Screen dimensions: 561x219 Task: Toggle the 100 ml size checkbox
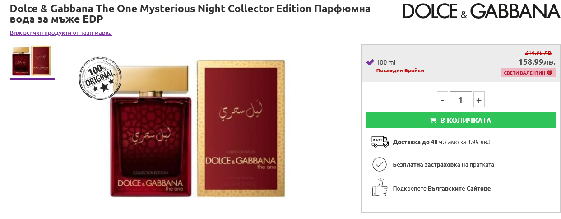pos(370,62)
